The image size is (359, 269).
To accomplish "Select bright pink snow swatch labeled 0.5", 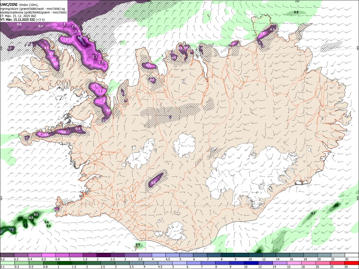I will coord(48,255).
